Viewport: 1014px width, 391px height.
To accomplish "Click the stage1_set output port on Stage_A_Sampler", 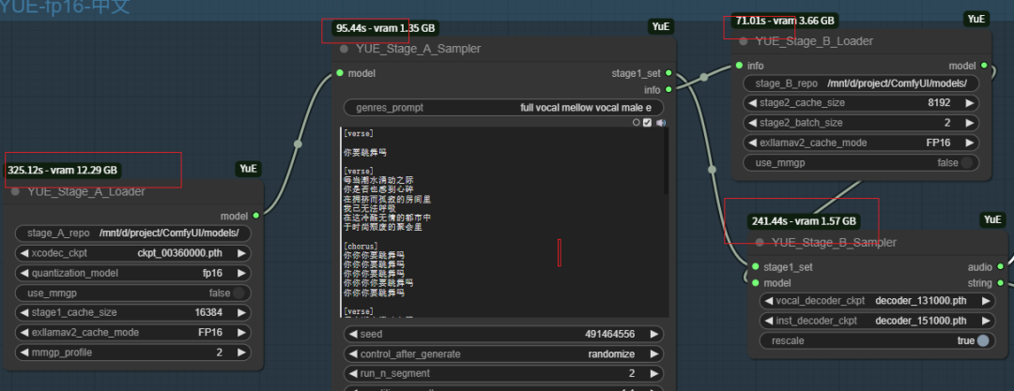I will [x=668, y=73].
